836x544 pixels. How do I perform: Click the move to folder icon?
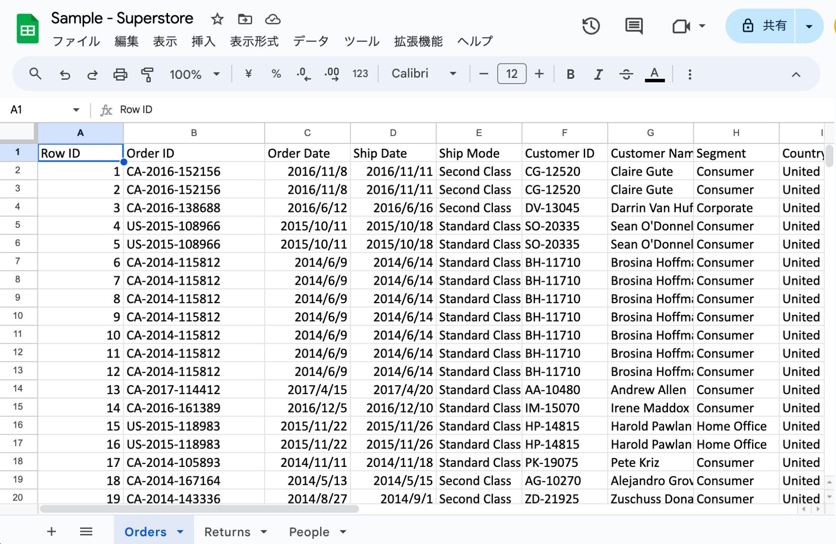point(245,19)
